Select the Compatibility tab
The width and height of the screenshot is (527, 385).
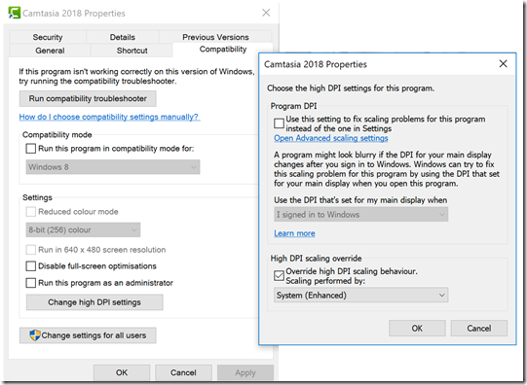pos(223,50)
